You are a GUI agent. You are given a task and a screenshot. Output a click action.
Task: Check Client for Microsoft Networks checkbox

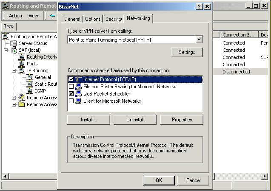(71, 101)
